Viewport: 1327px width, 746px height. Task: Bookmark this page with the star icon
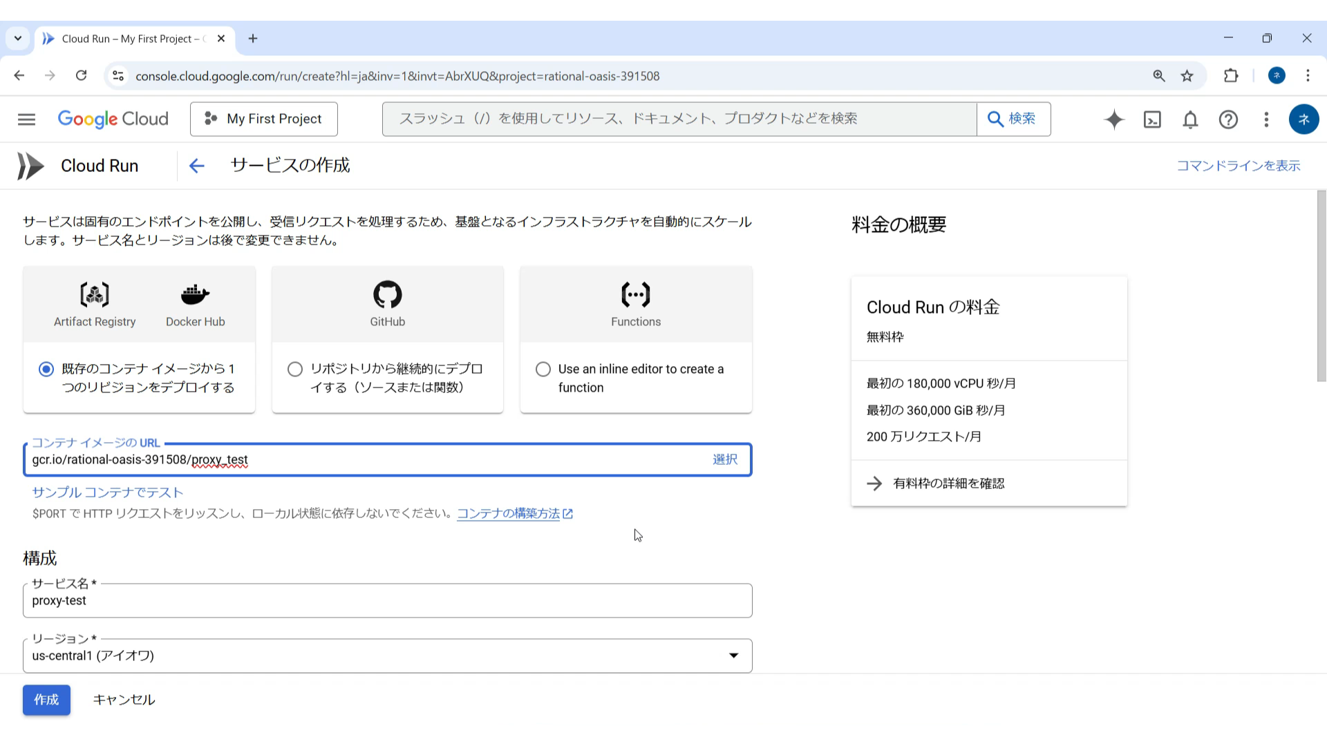click(x=1187, y=76)
